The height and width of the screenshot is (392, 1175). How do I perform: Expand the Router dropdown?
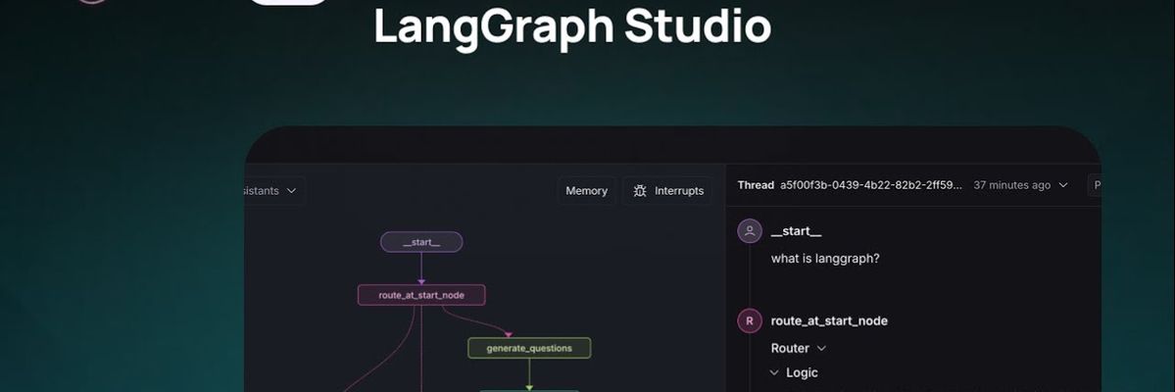(x=799, y=348)
